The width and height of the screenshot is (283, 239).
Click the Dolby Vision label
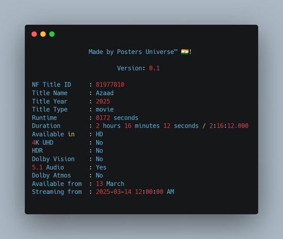[53, 159]
